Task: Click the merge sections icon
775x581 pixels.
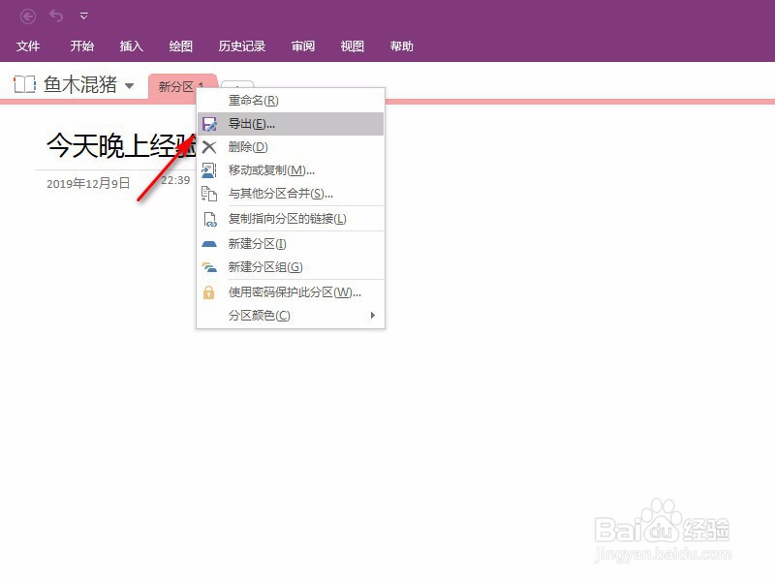Action: tap(209, 194)
